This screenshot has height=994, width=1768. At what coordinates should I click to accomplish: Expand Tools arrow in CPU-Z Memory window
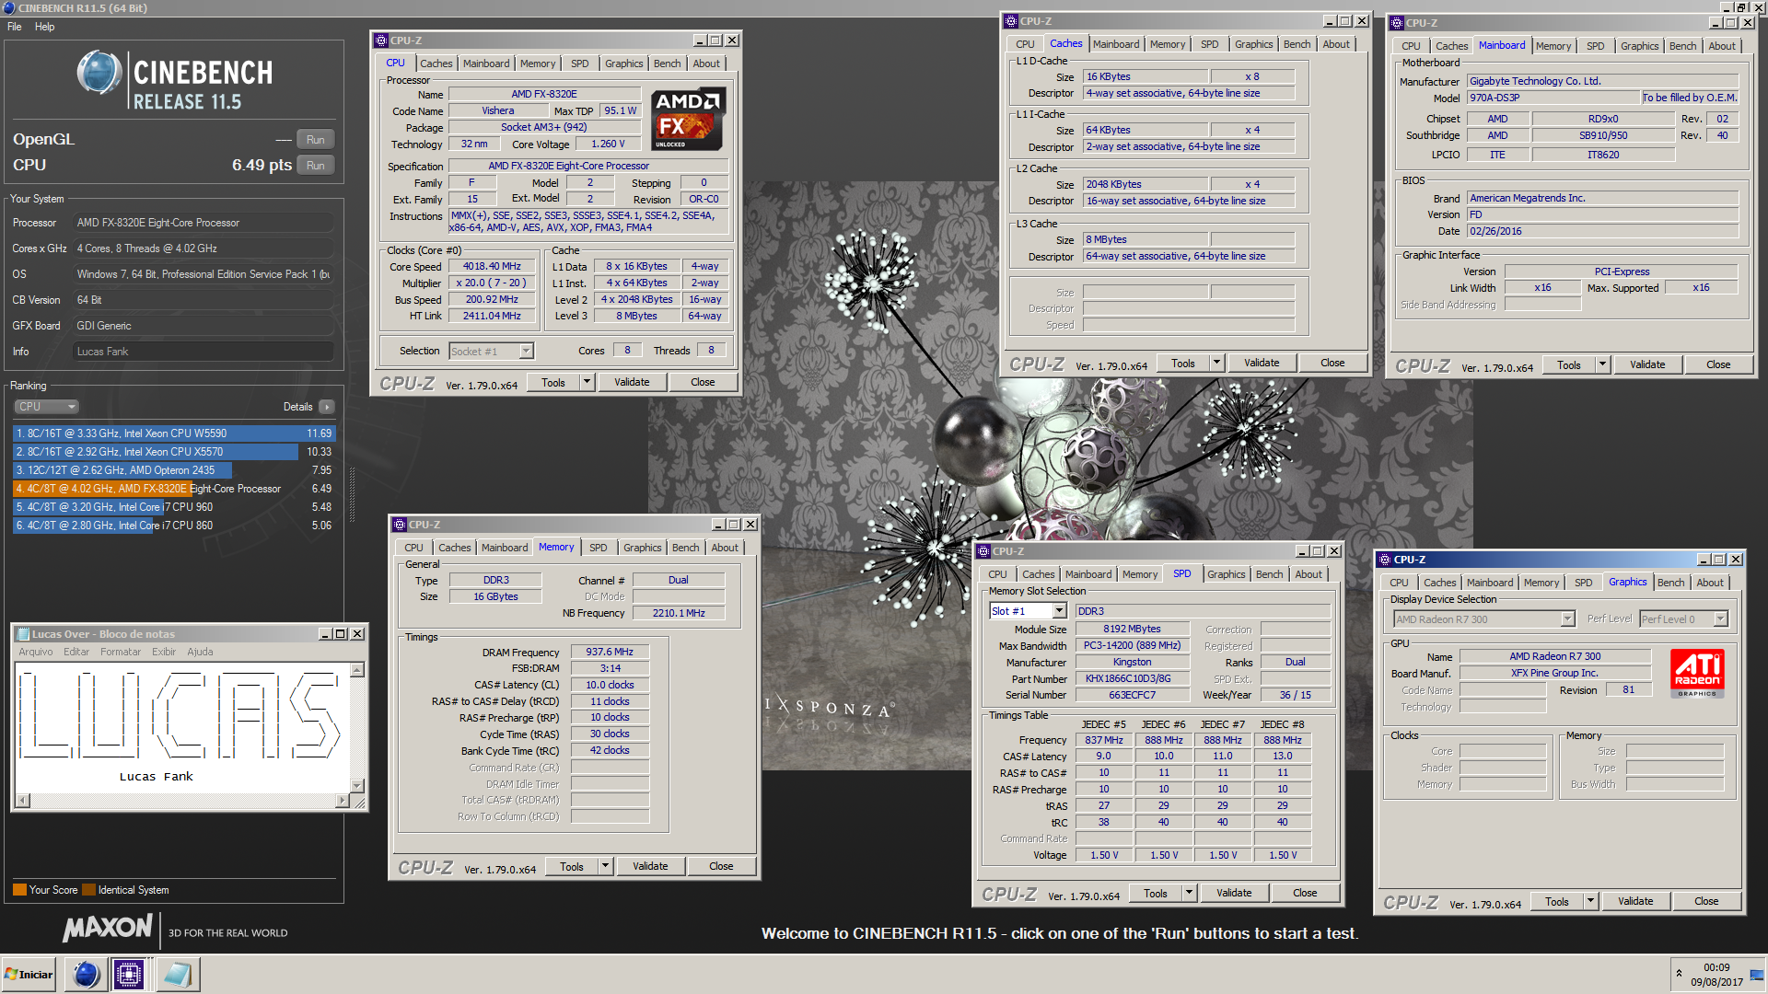[605, 867]
